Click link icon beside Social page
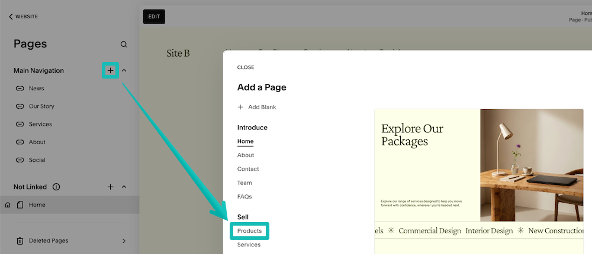592x254 pixels. 20,160
